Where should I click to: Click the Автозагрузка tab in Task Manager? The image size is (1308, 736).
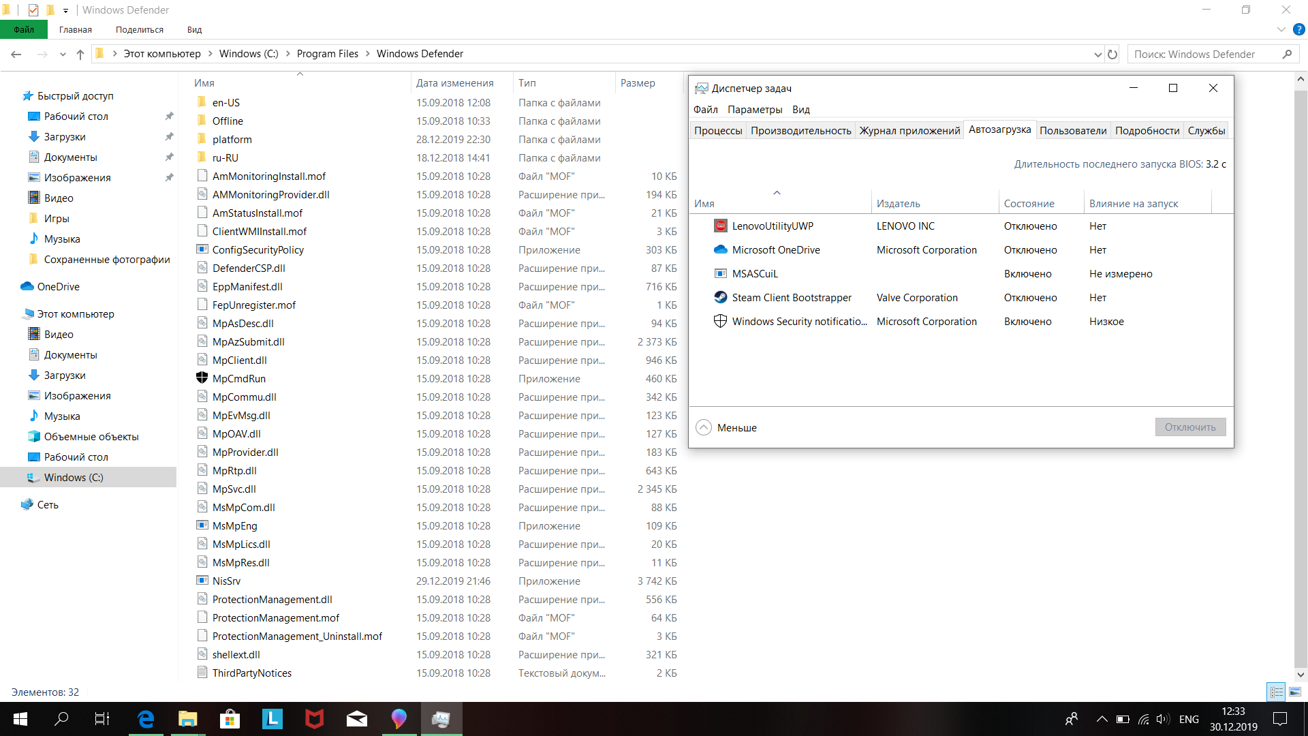coord(1000,130)
